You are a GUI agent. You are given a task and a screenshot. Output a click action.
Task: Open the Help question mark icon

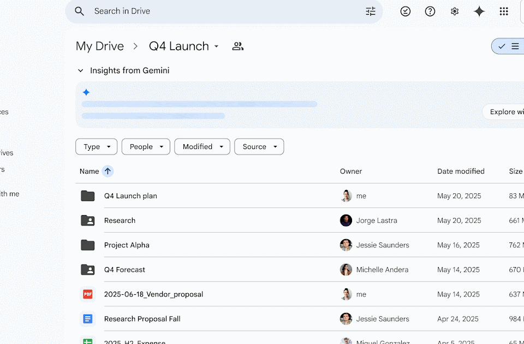(430, 11)
